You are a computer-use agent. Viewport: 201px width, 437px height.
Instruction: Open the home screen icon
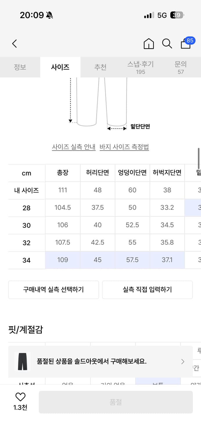tap(148, 44)
